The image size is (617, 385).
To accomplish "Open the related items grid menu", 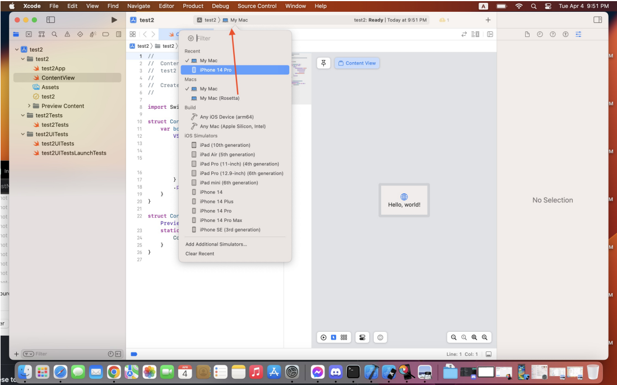I will pyautogui.click(x=133, y=34).
